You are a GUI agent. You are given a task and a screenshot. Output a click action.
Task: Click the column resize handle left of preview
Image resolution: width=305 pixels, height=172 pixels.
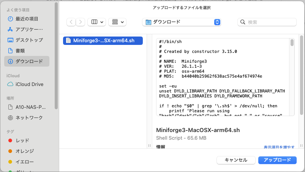pyautogui.click(x=149, y=145)
